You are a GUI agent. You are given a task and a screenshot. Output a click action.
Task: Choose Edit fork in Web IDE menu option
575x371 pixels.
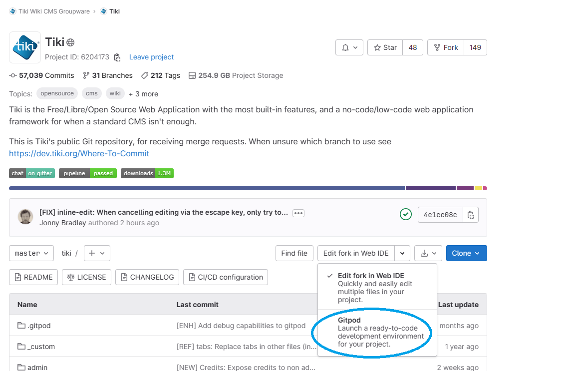377,287
